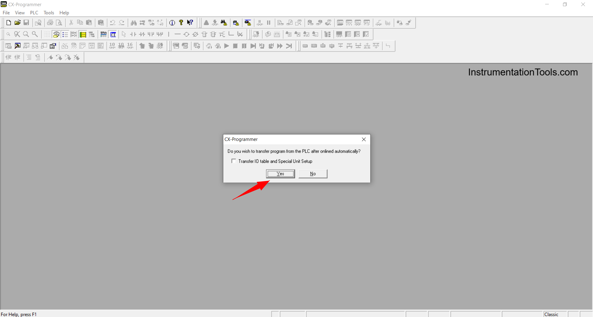Decline by clicking the No button
Image resolution: width=593 pixels, height=317 pixels.
tap(313, 174)
